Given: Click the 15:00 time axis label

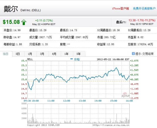Looking at the screenshot, I should pos(114,101).
